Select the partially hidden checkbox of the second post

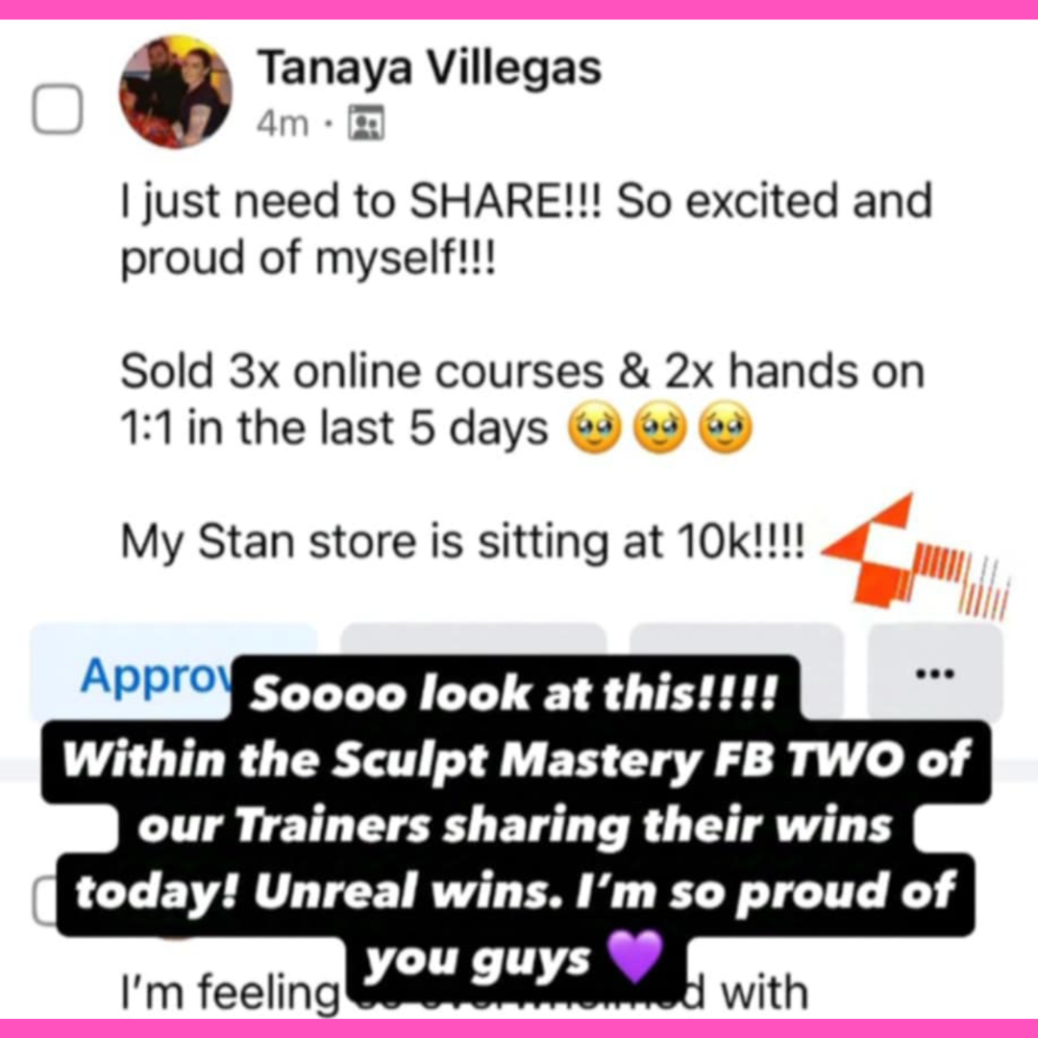point(44,900)
